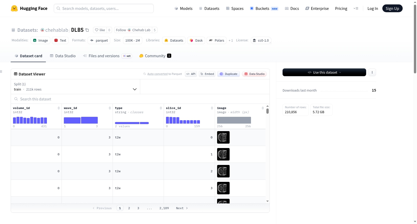The image size is (417, 224).
Task: Click the Embed button
Action: click(x=207, y=74)
